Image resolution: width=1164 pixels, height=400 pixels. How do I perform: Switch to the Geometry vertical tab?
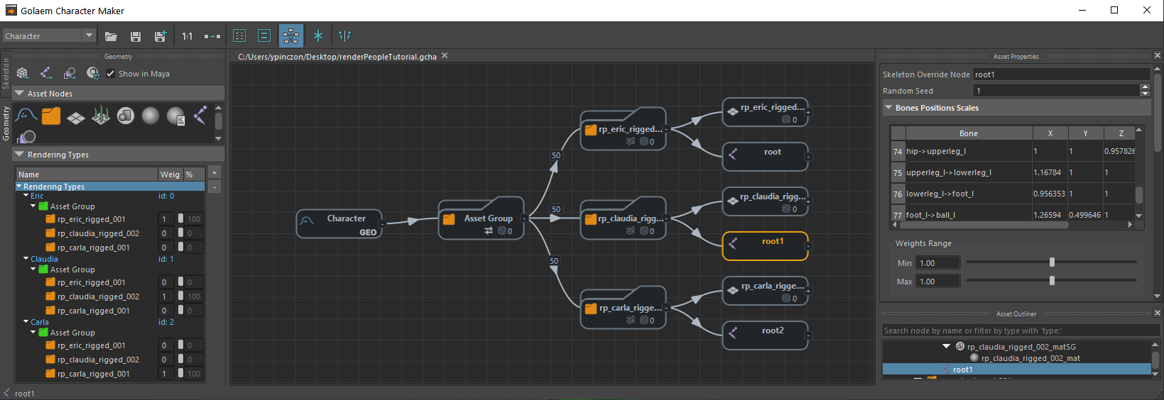[x=6, y=123]
